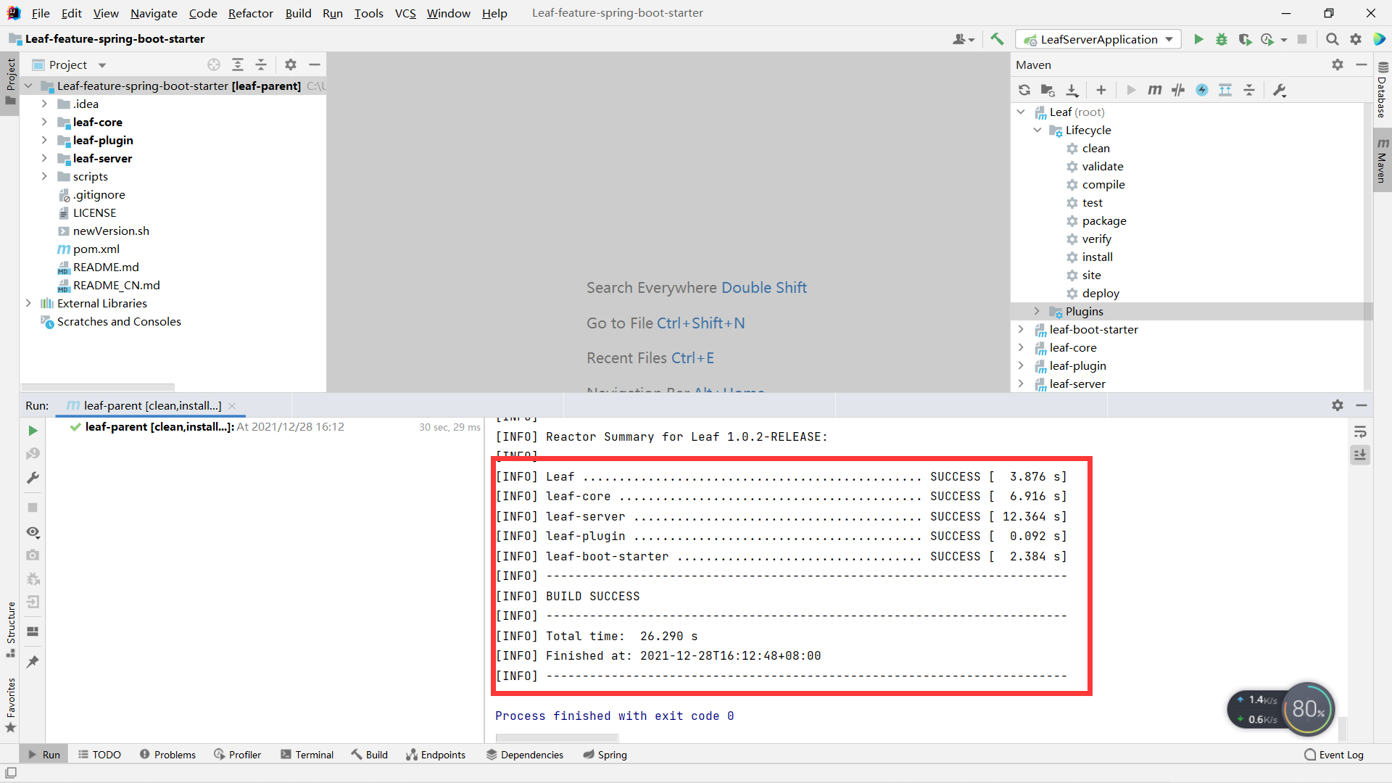Image resolution: width=1392 pixels, height=783 pixels.
Task: Click Project tree horizontal scrollbar
Action: click(98, 387)
